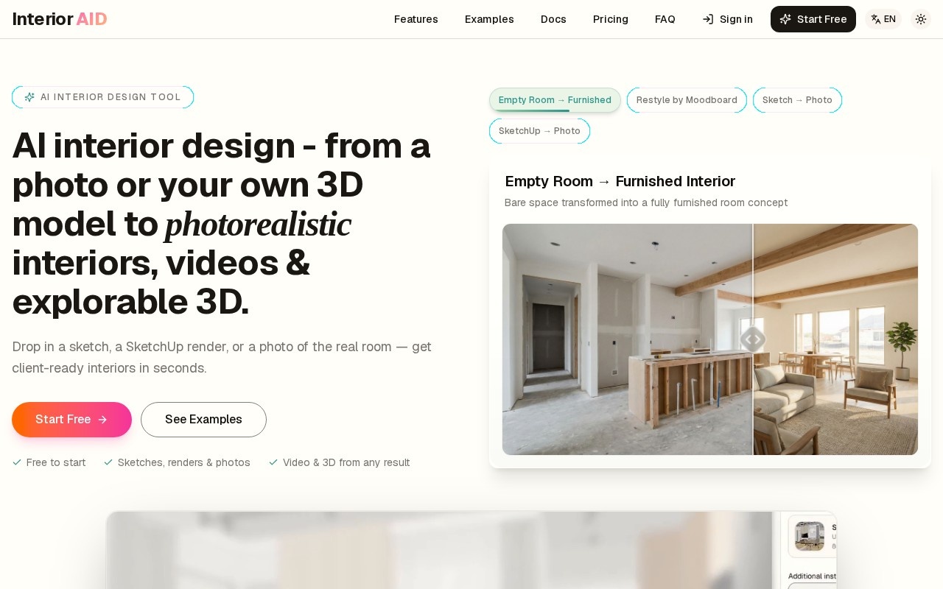943x589 pixels.
Task: Go to the Examples nav link
Action: [489, 19]
